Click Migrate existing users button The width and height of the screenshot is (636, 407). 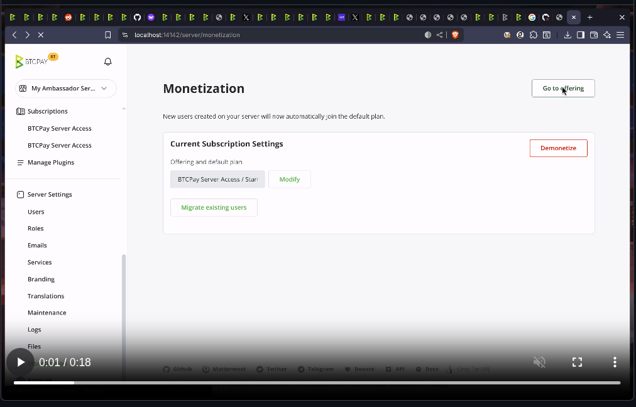214,207
